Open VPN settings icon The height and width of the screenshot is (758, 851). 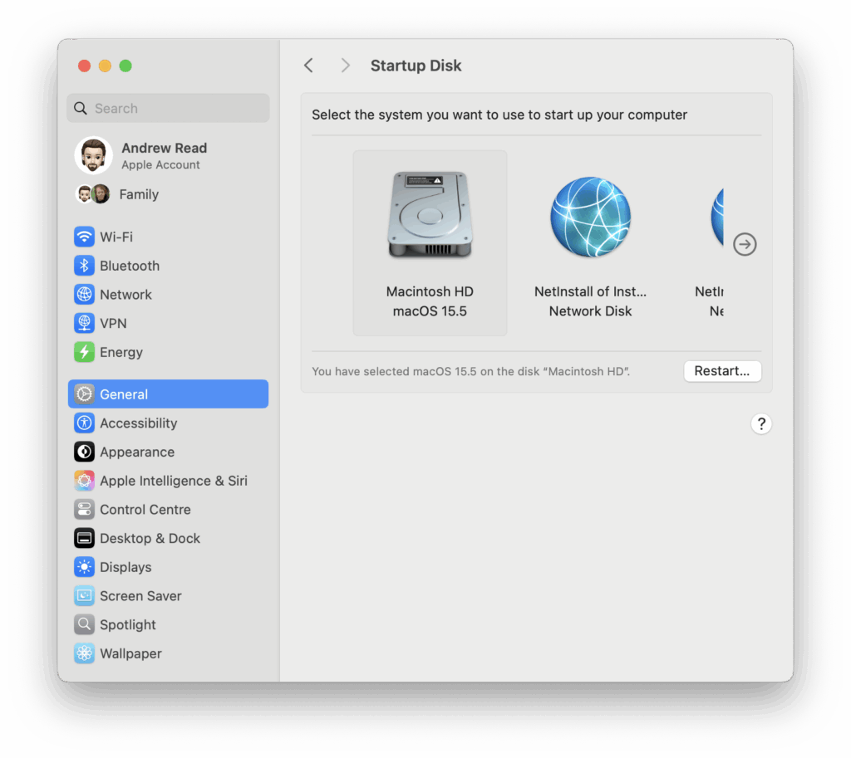pyautogui.click(x=84, y=323)
